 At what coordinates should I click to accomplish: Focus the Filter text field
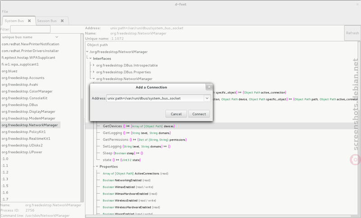coord(30,29)
